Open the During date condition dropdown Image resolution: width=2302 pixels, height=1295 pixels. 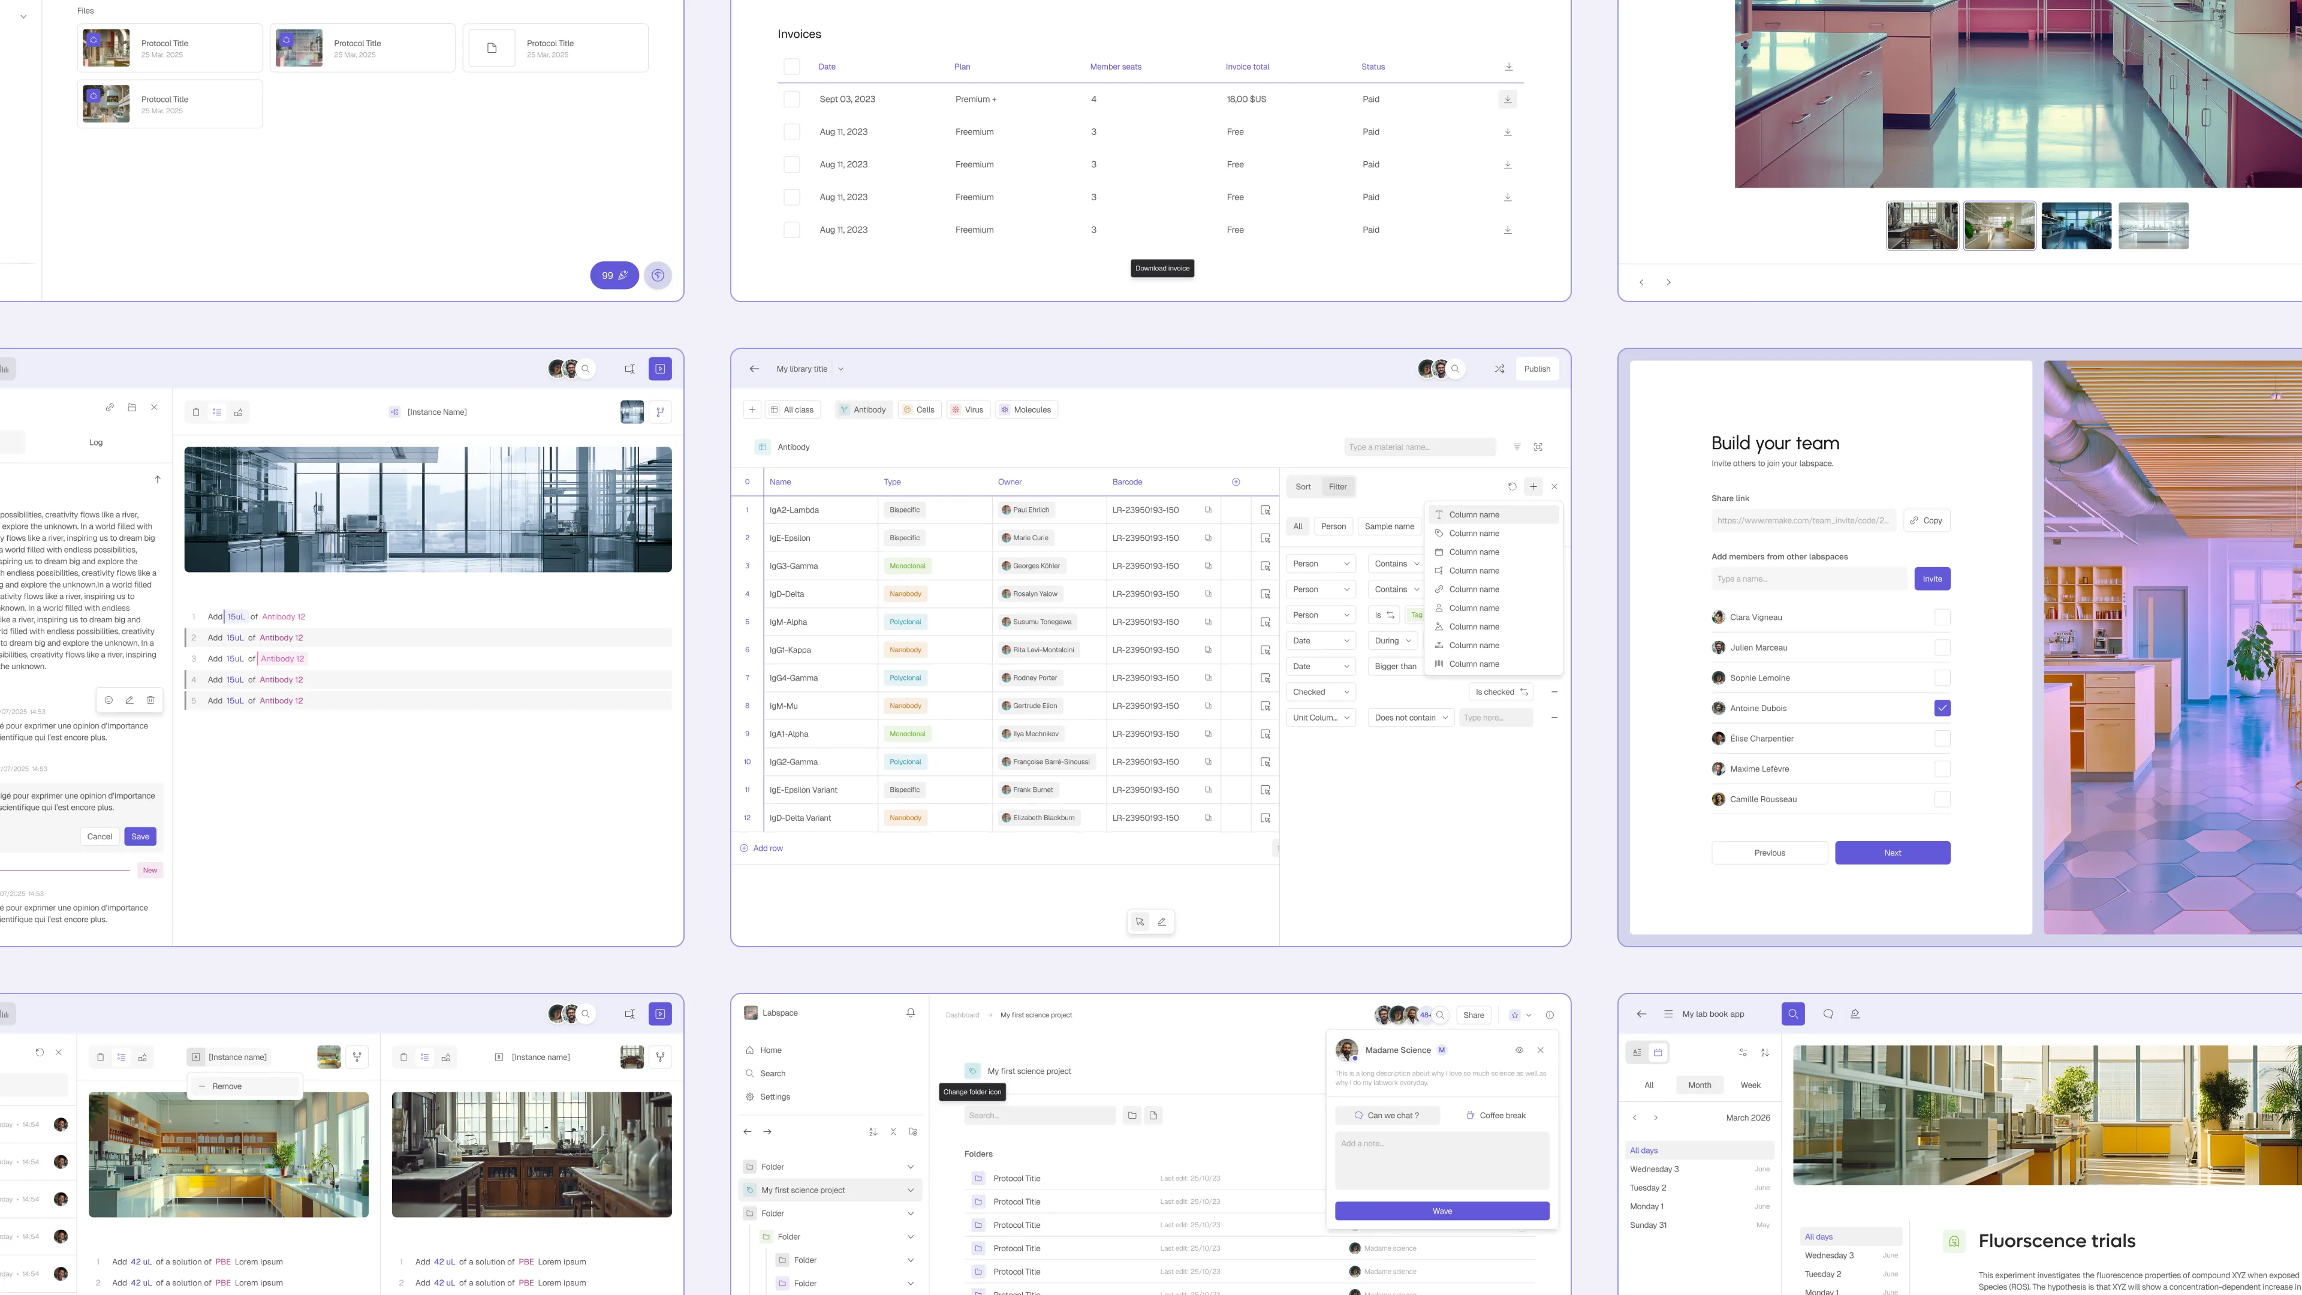click(x=1393, y=641)
